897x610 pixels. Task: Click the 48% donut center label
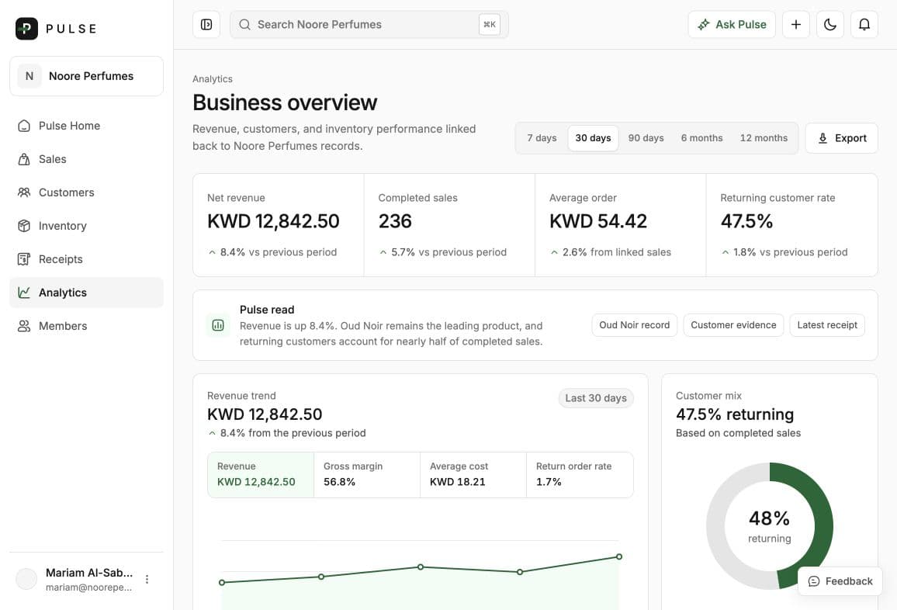770,518
